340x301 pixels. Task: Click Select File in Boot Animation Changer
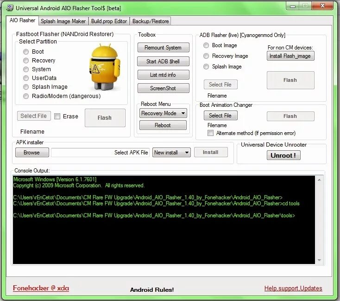(220, 116)
